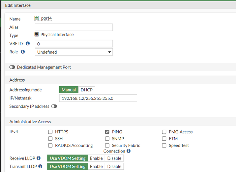
Task: Toggle the Dedicated Management Port switch
Action: (x=12, y=67)
